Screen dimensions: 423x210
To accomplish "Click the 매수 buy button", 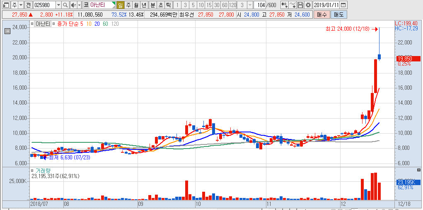I will coord(321,15).
